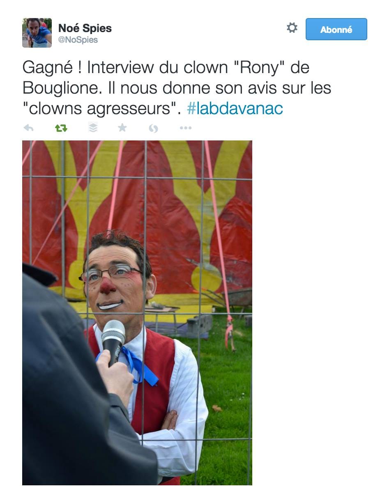Screen dimensions: 387x496
Task: Open the three-dot more actions menu
Action: [x=186, y=128]
